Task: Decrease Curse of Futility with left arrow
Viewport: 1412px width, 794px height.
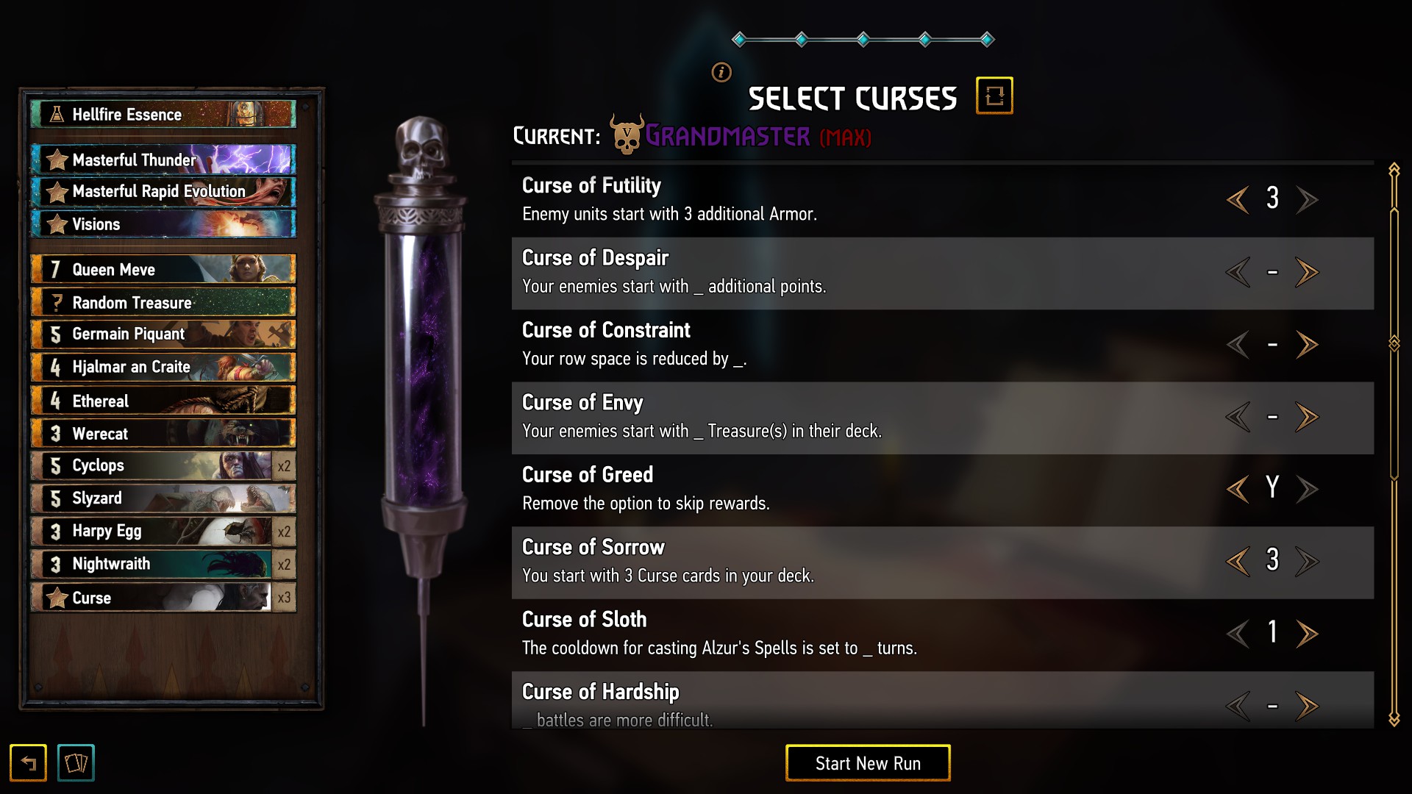Action: [1238, 199]
